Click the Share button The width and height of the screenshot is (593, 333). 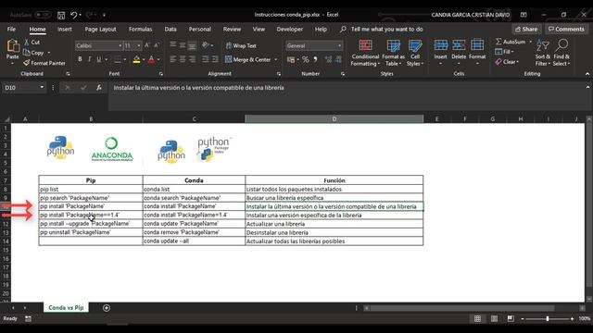click(526, 29)
